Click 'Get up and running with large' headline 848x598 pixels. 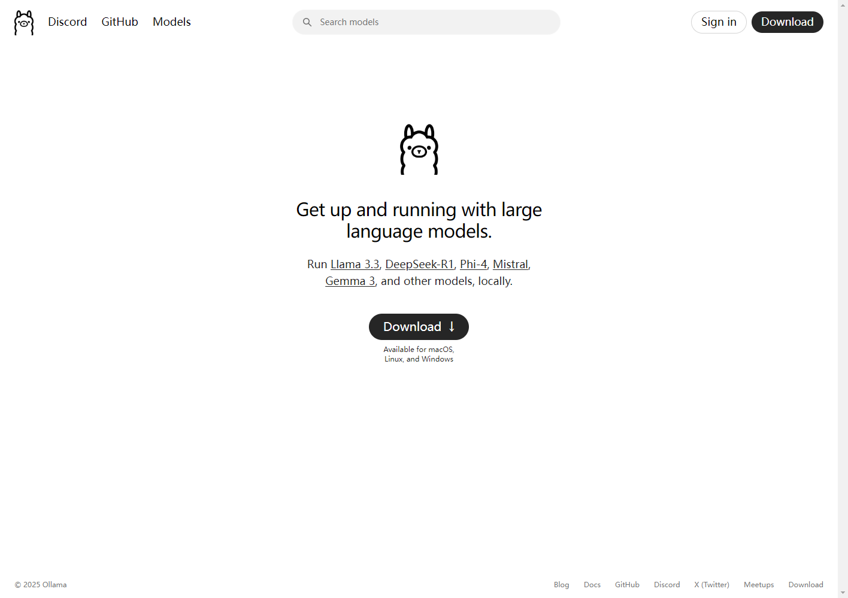coord(419,210)
